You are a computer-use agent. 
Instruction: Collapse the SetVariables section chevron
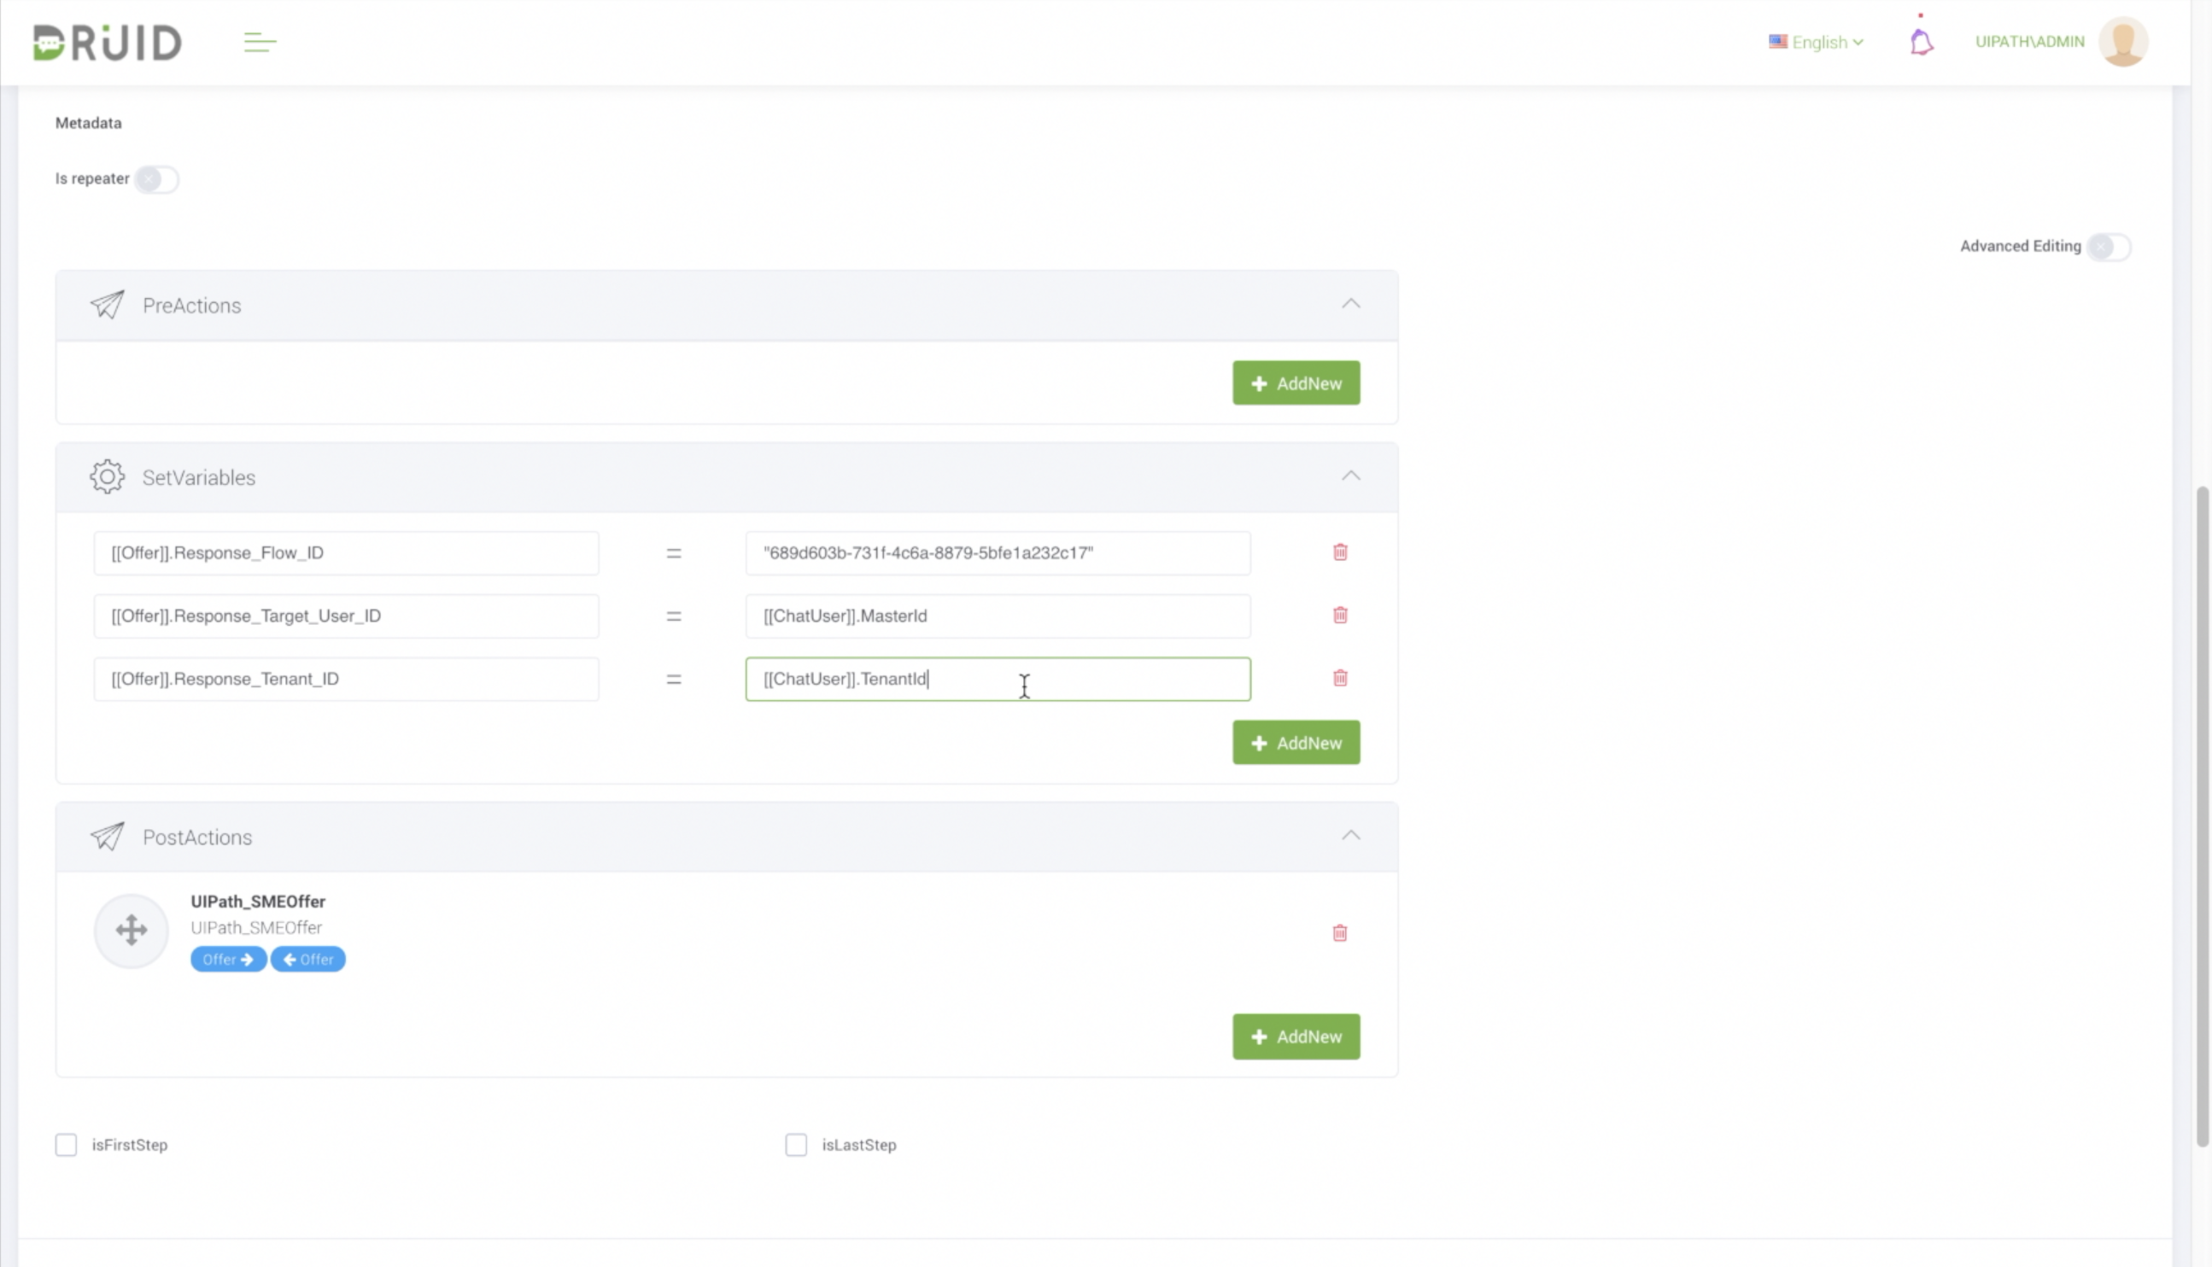pyautogui.click(x=1350, y=476)
